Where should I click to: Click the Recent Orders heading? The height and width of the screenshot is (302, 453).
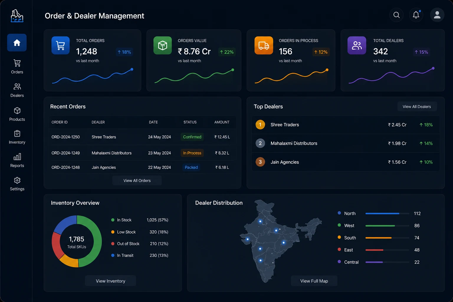pos(68,106)
